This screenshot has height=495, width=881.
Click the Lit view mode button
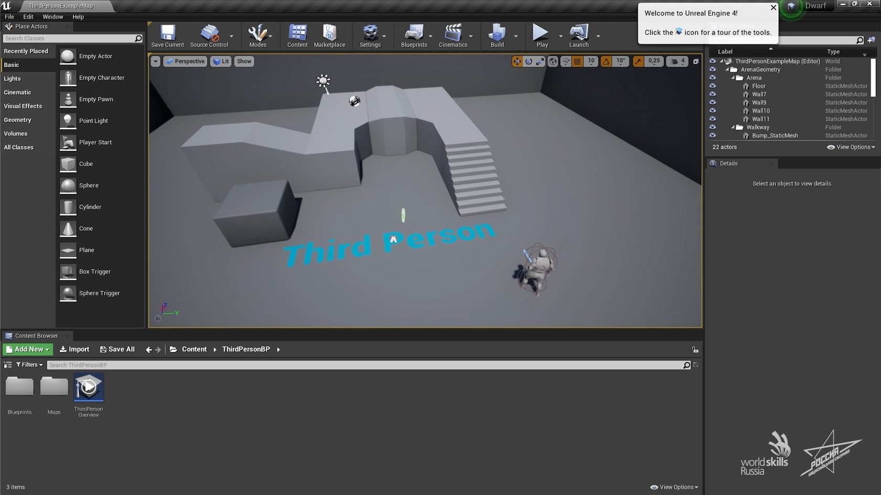pyautogui.click(x=221, y=61)
